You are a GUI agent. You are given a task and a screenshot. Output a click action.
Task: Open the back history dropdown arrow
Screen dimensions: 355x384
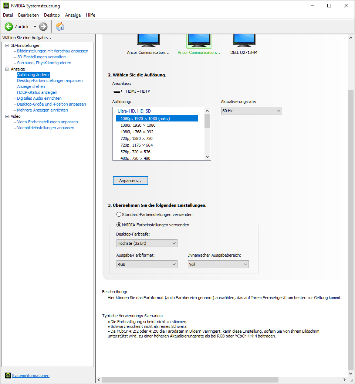point(35,27)
